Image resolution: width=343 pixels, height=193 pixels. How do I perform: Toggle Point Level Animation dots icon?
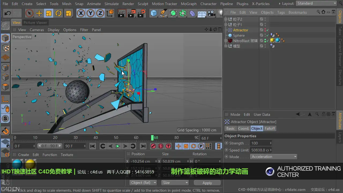pos(208,146)
